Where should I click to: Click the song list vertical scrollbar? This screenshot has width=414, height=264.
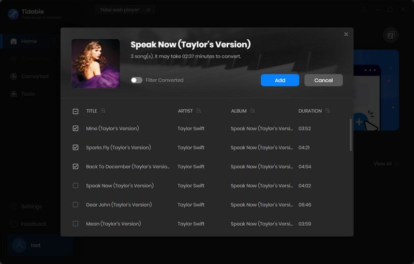351,135
